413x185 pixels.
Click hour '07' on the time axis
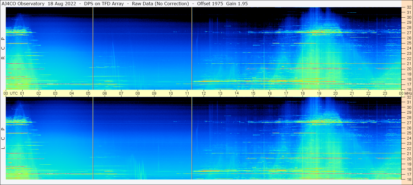[121, 93]
